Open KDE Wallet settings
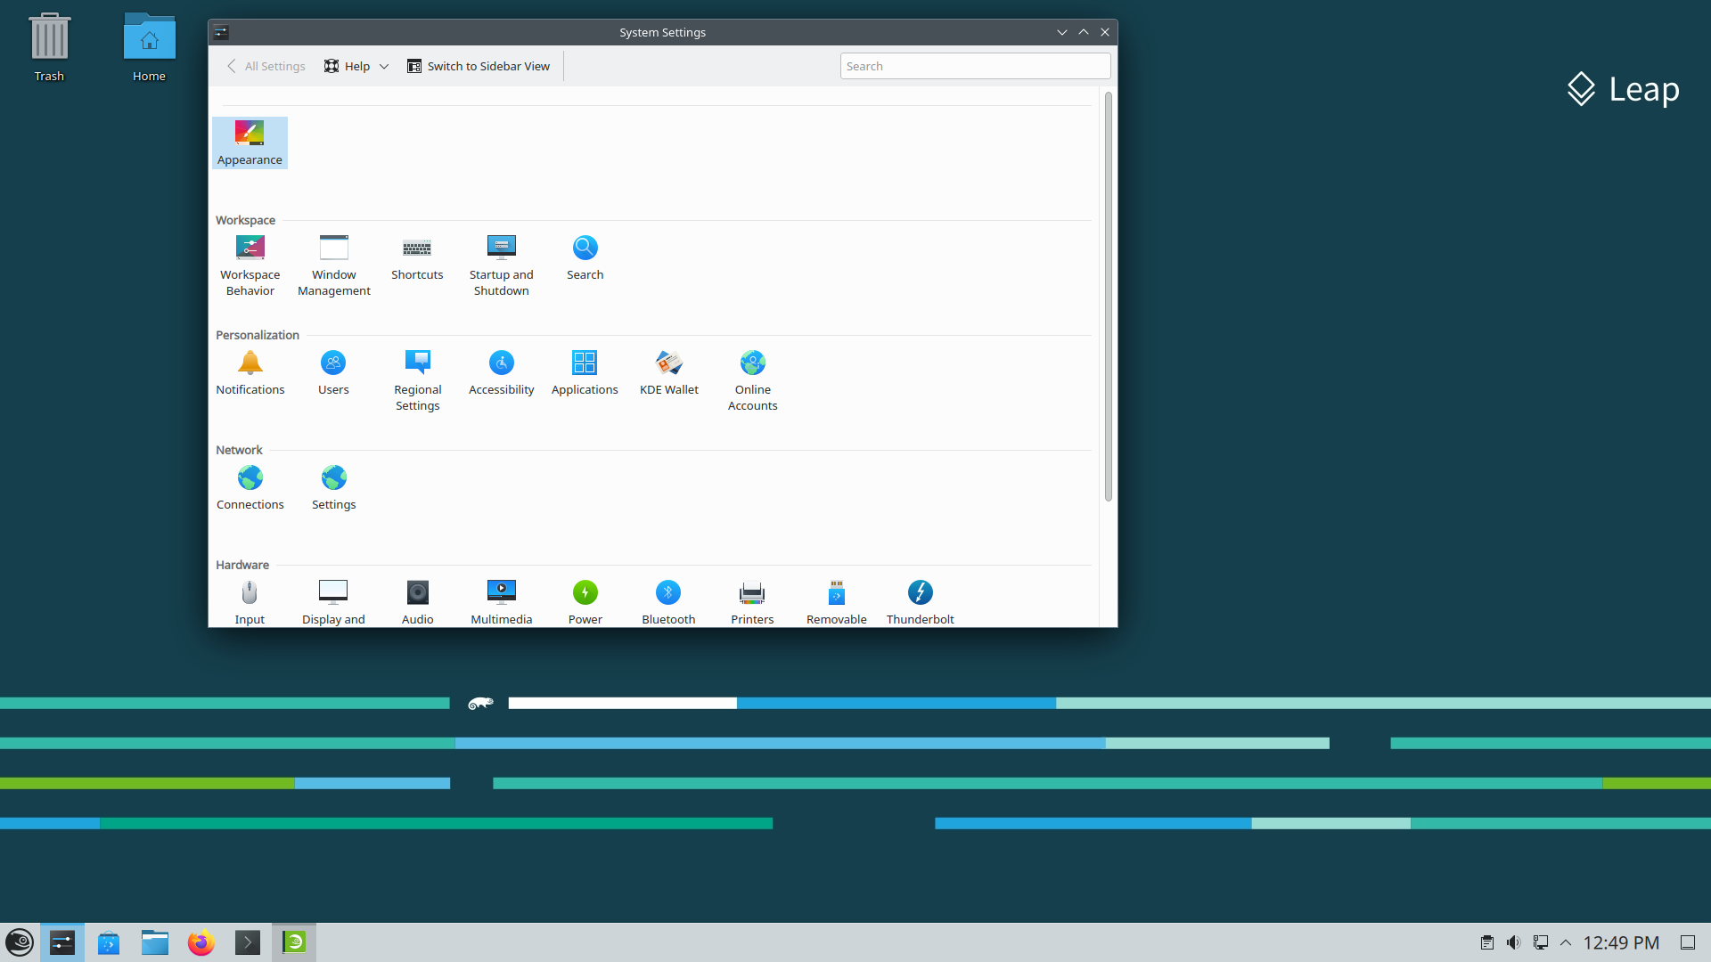The height and width of the screenshot is (962, 1711). (x=669, y=373)
